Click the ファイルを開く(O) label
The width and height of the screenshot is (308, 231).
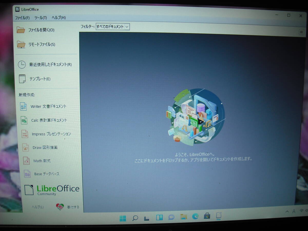41,30
